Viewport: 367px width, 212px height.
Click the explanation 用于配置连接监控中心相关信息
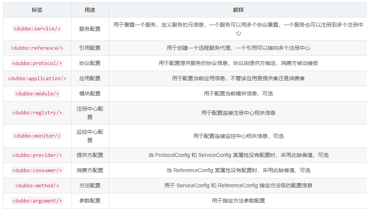(238, 136)
